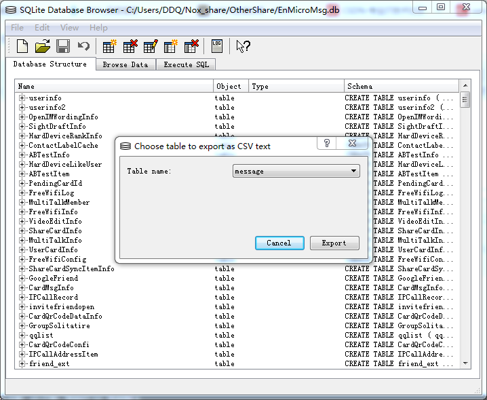
Task: Open the Help menu
Action: pyautogui.click(x=98, y=28)
